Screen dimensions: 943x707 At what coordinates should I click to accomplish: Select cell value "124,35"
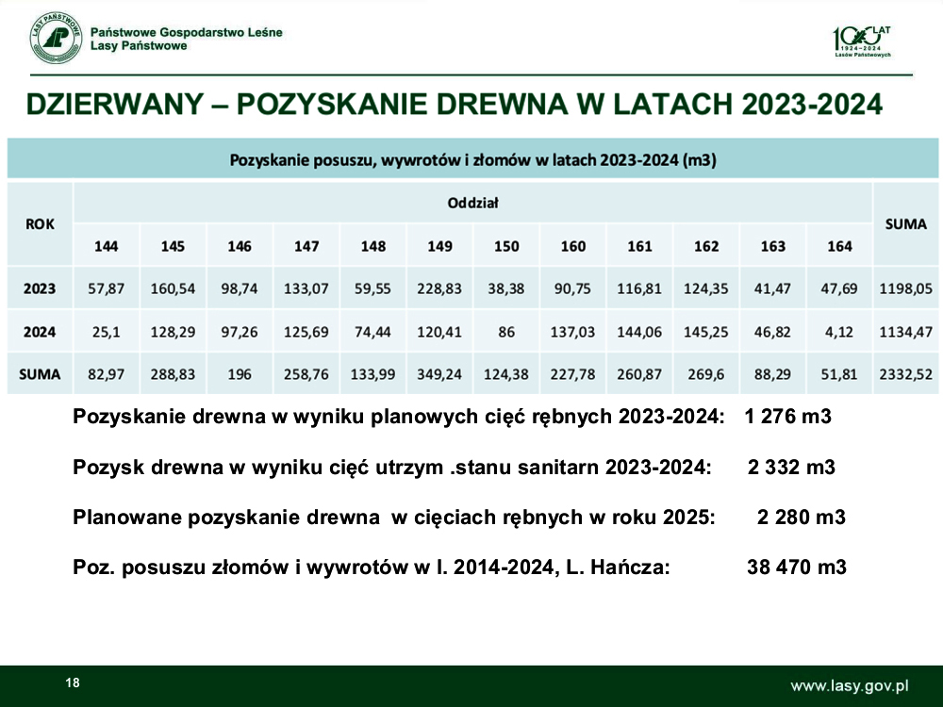706,289
